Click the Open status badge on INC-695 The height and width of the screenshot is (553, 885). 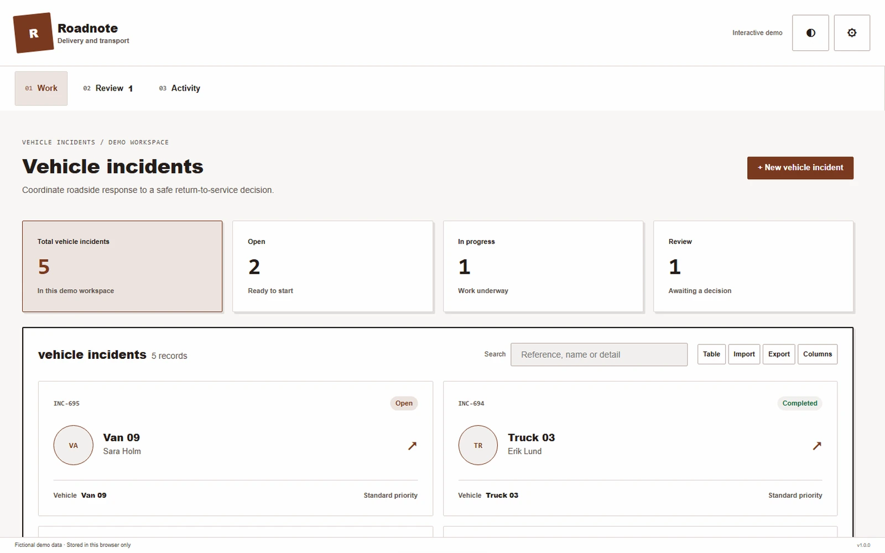tap(404, 403)
